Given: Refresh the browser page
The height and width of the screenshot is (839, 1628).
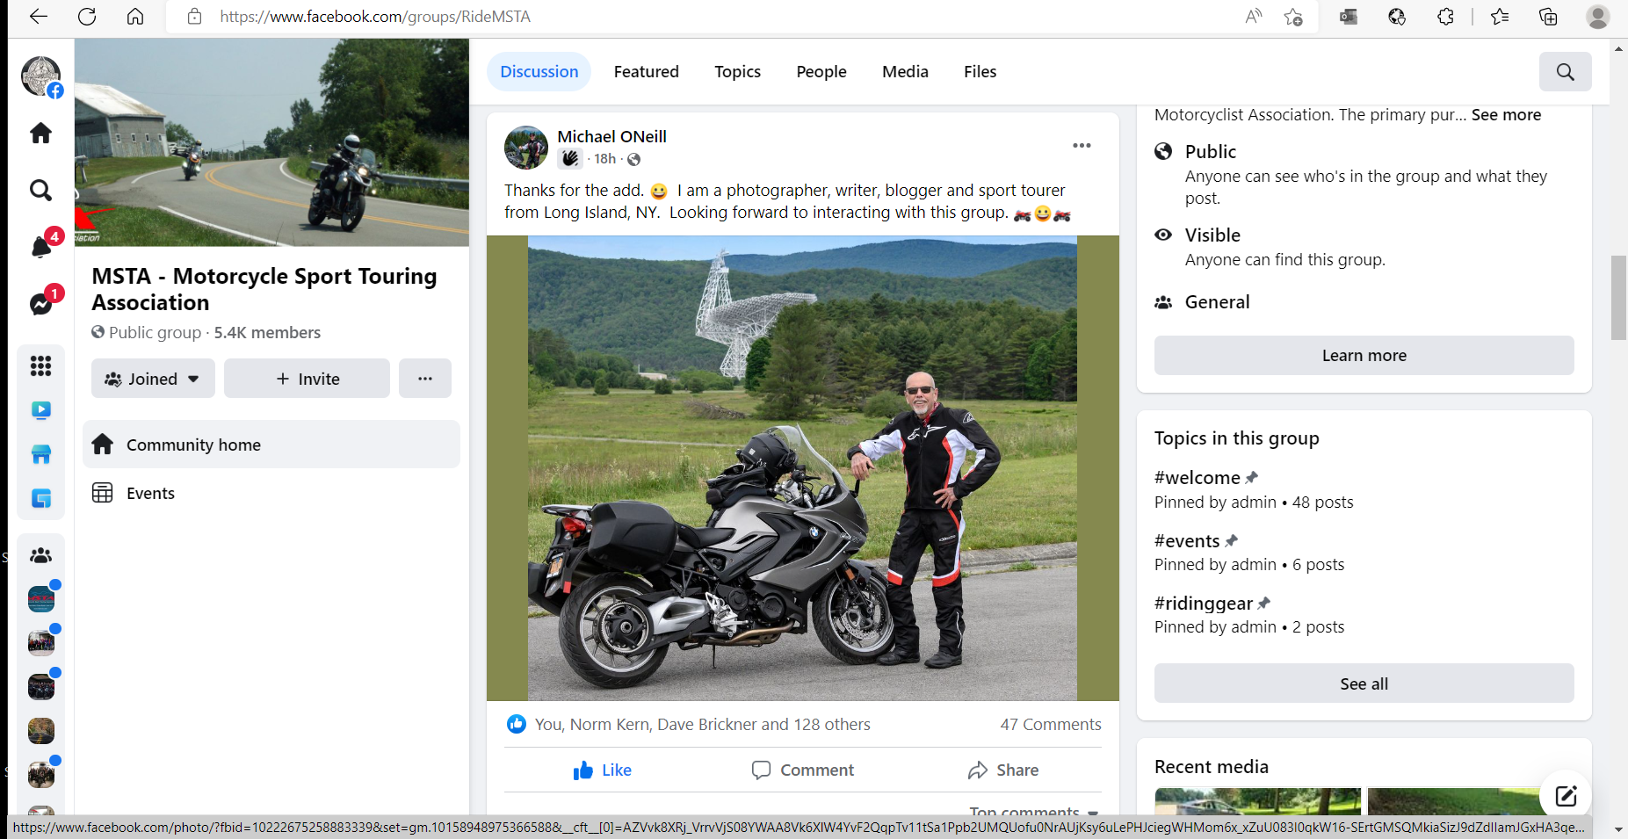Looking at the screenshot, I should [87, 17].
